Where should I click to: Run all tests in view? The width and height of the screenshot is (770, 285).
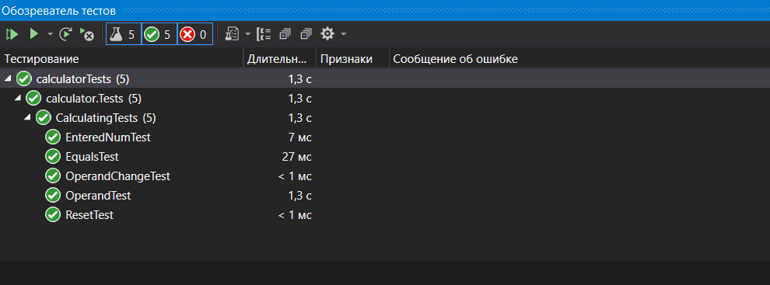pyautogui.click(x=12, y=34)
